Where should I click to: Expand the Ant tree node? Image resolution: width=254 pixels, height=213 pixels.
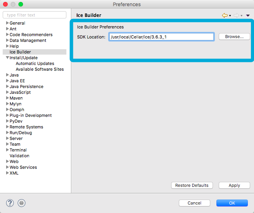pos(7,29)
